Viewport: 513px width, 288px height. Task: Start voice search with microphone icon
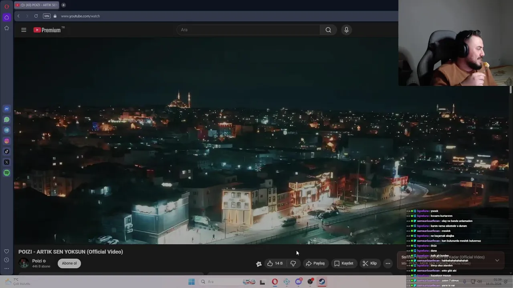346,30
